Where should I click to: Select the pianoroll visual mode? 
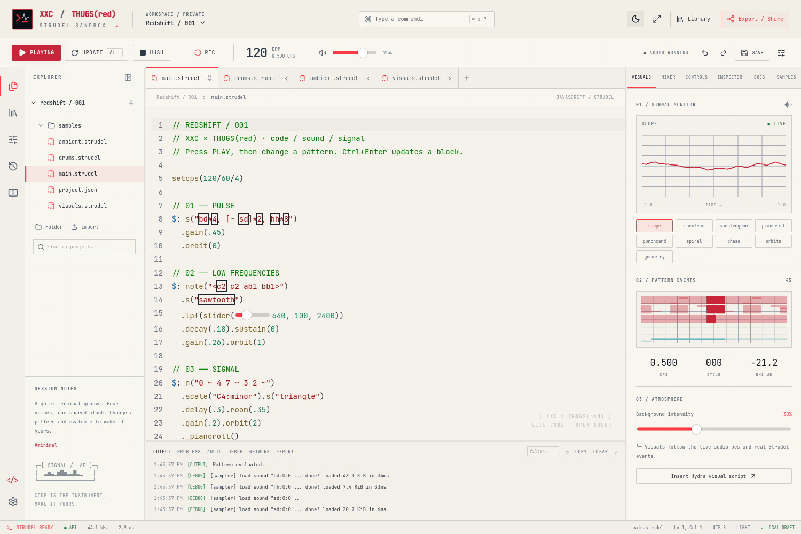click(x=773, y=226)
